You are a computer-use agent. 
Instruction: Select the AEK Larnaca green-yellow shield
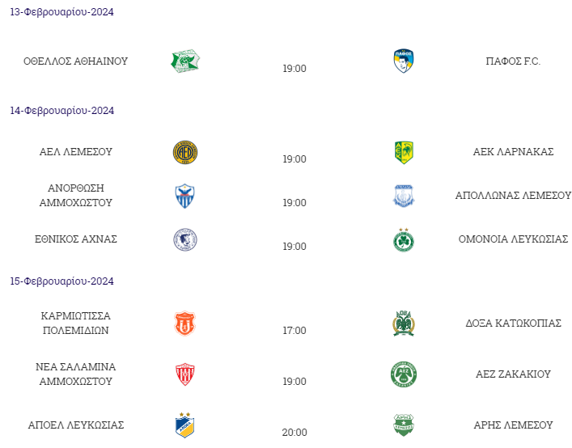coord(404,152)
